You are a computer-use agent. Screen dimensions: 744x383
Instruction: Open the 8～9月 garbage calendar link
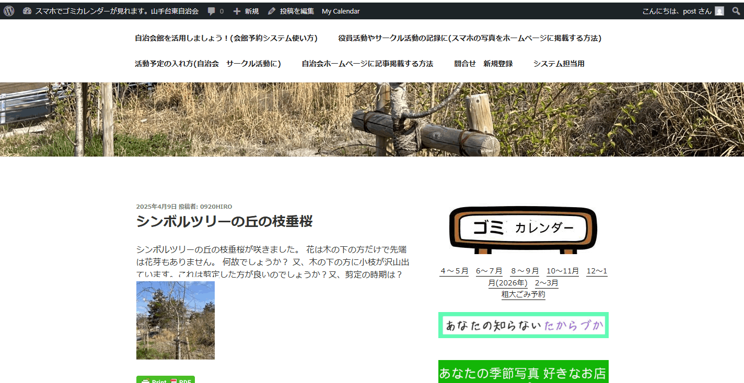point(525,271)
